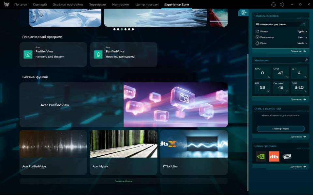Click Перевір. зараз button
313x195 pixels.
click(281, 129)
